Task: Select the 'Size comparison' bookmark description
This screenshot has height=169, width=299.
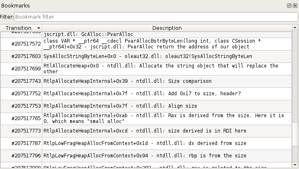Action: pos(167,81)
